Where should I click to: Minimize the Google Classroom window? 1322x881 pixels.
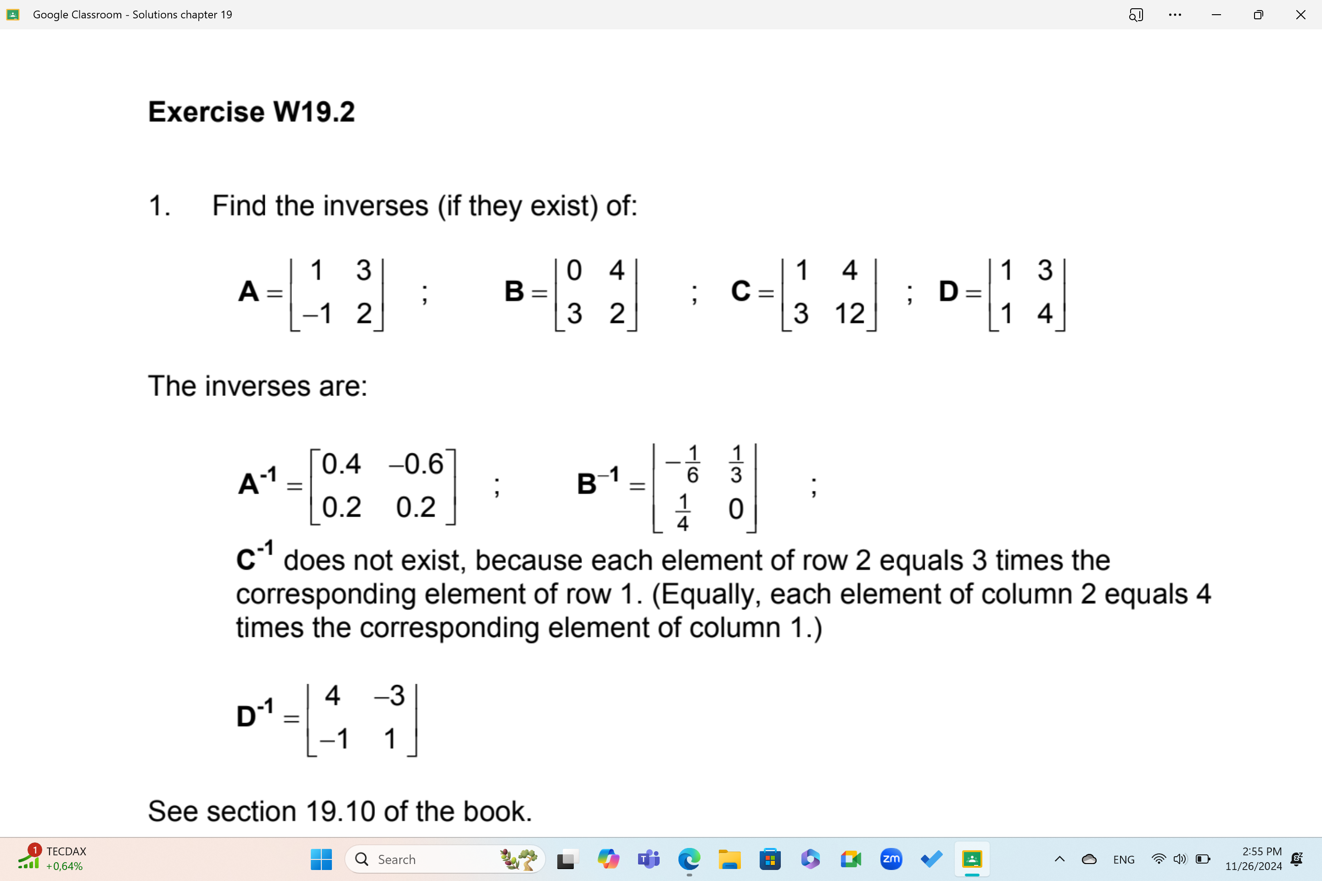[x=1216, y=15]
